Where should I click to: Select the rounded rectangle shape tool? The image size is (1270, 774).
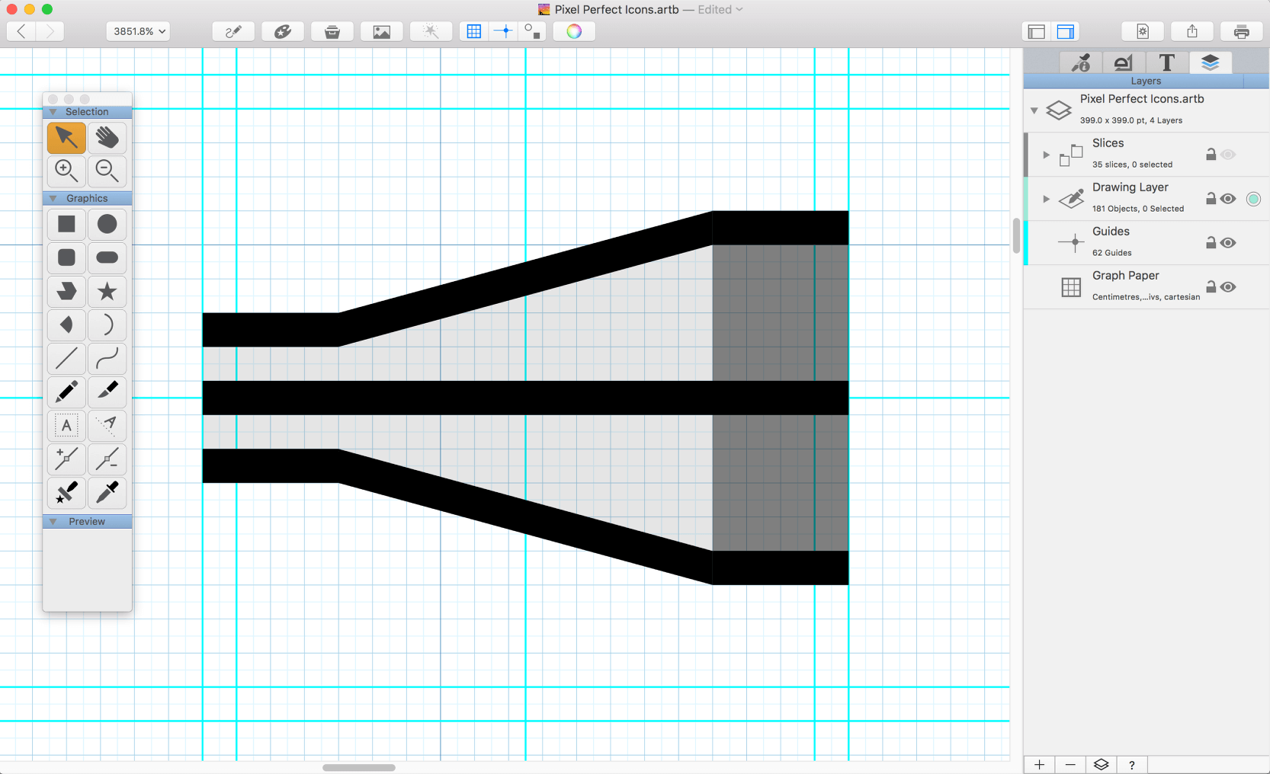click(66, 257)
